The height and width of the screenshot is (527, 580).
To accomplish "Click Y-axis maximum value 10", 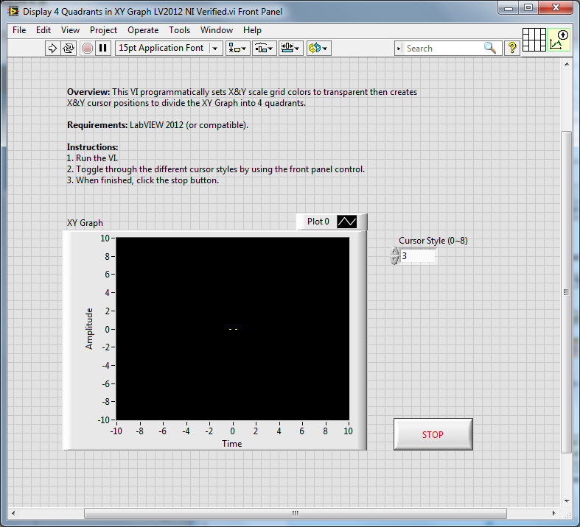I will [x=105, y=238].
